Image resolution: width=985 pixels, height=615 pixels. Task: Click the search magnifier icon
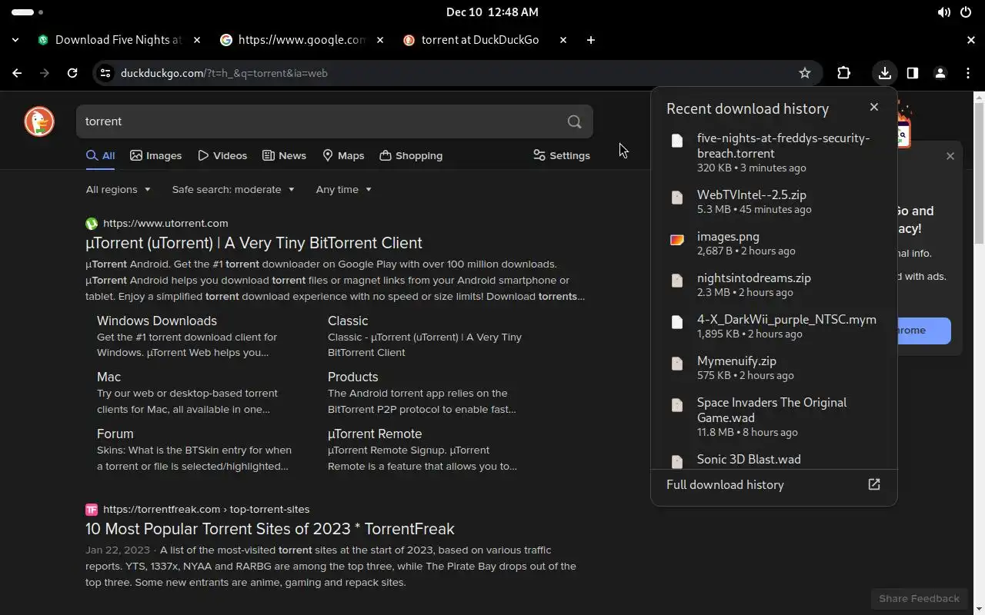574,121
